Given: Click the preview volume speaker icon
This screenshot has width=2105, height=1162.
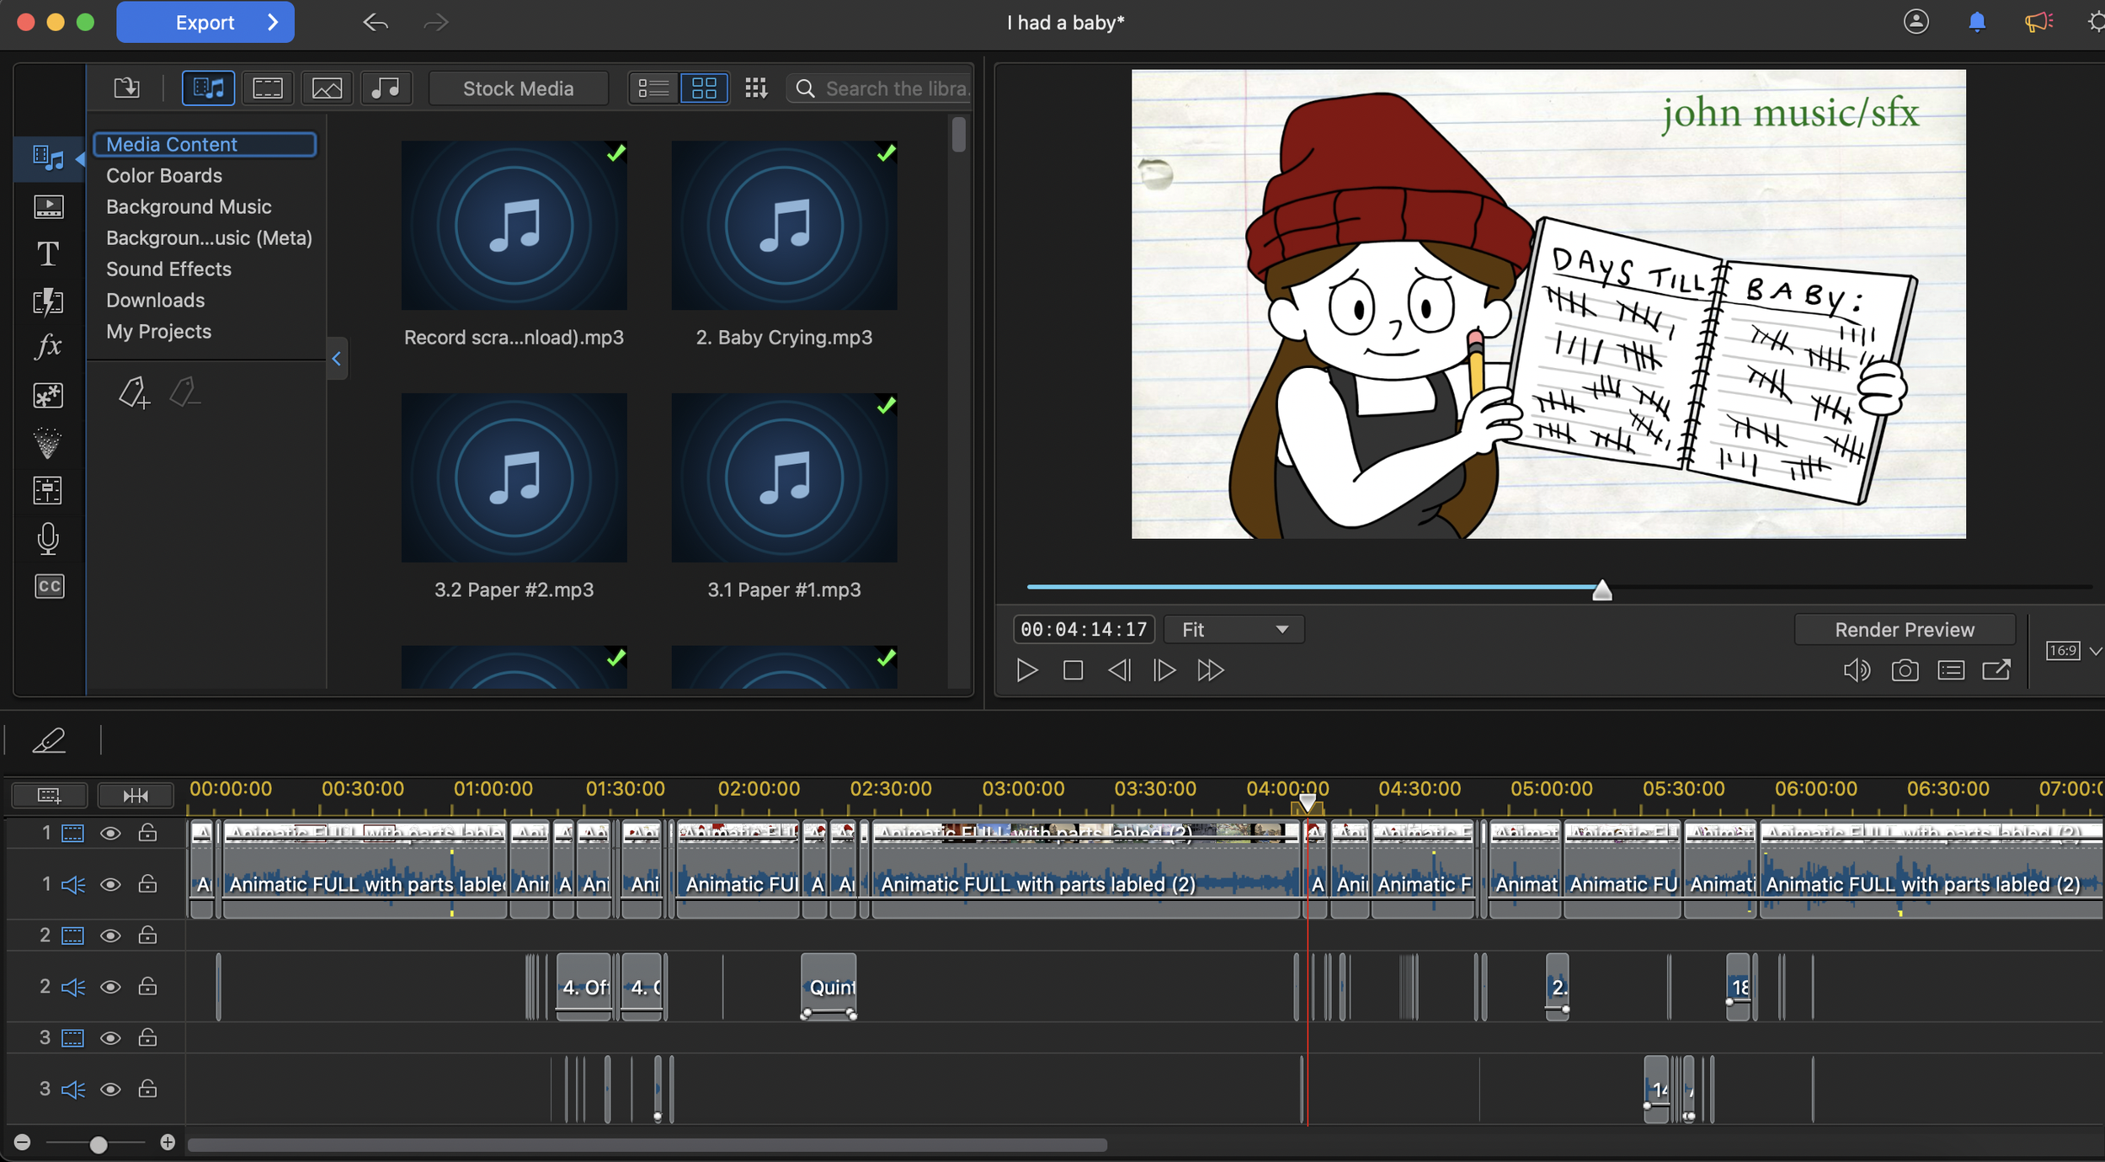Looking at the screenshot, I should click(1856, 670).
